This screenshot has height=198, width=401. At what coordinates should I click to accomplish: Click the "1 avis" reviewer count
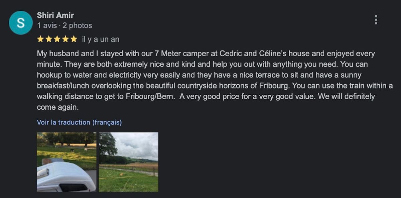(x=47, y=26)
